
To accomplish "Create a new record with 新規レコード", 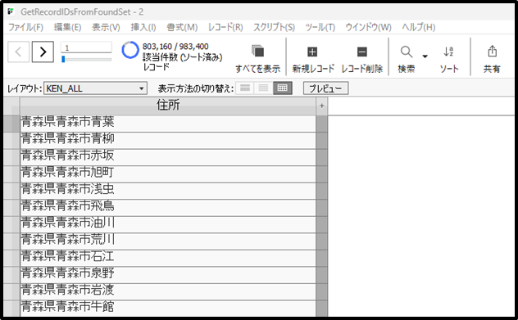I will click(x=312, y=52).
